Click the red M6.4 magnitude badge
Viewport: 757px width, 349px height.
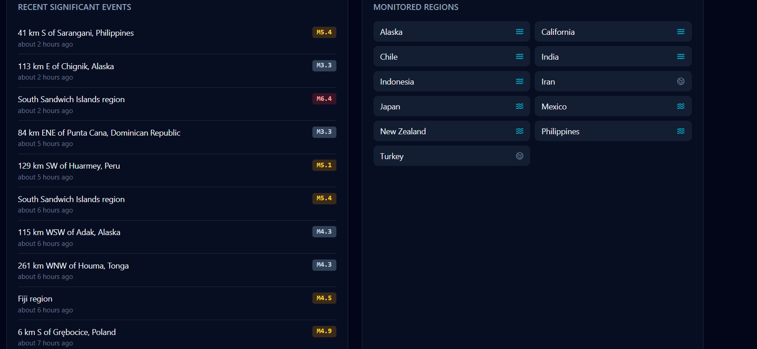coord(324,99)
